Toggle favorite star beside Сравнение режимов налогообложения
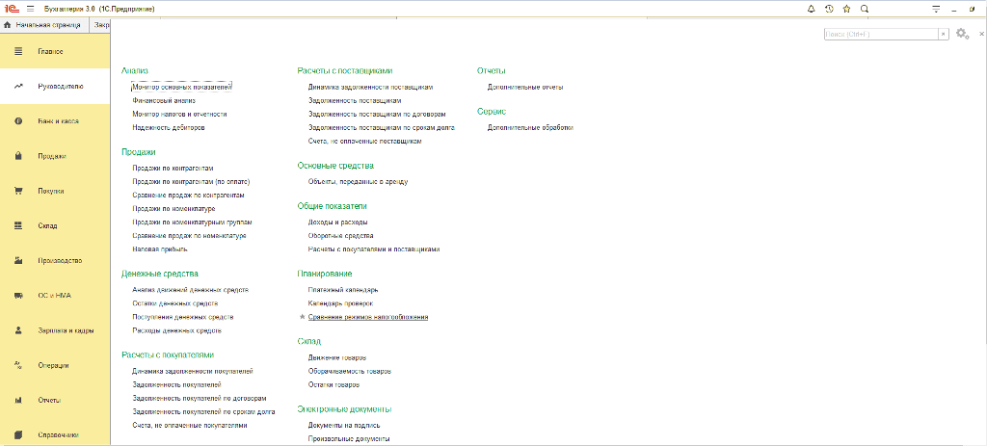987x446 pixels. coord(302,317)
